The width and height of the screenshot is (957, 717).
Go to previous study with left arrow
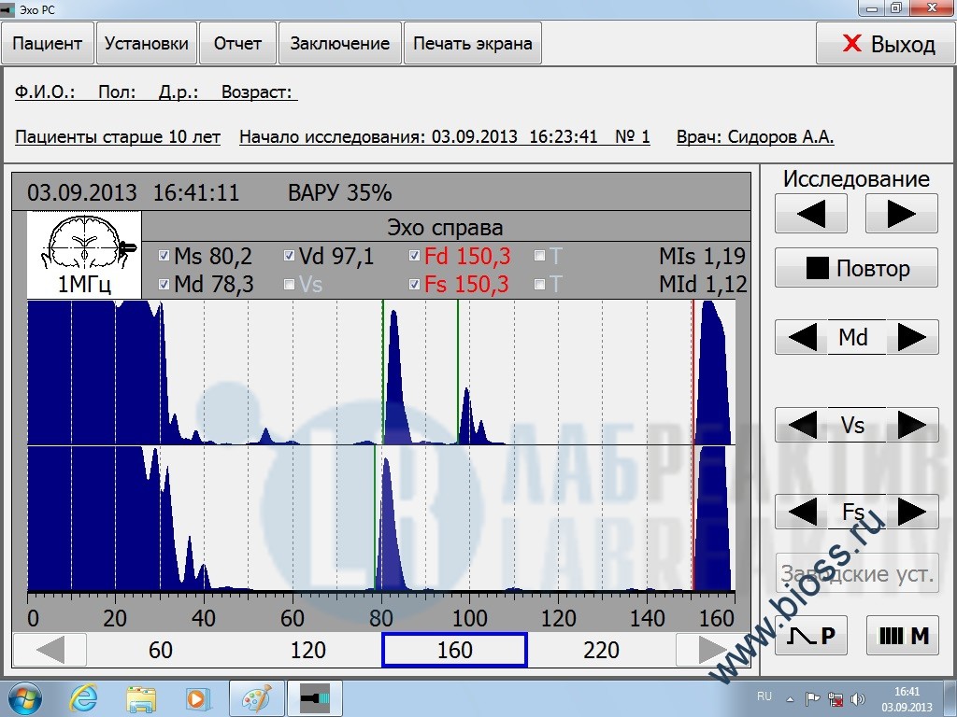tap(810, 214)
